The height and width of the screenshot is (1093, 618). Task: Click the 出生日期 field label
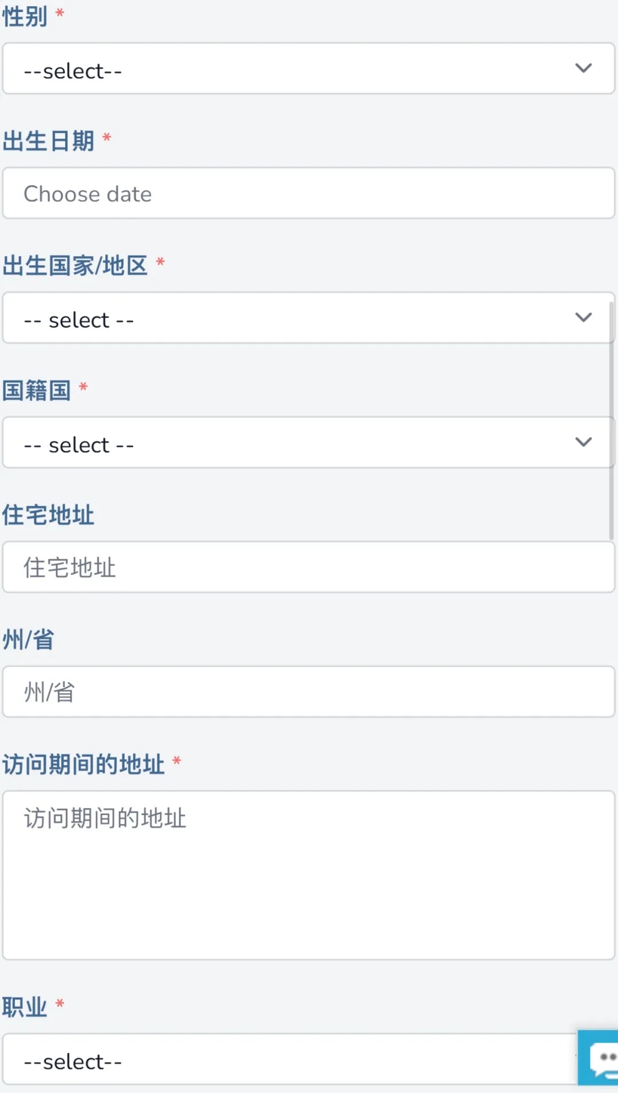click(x=49, y=141)
